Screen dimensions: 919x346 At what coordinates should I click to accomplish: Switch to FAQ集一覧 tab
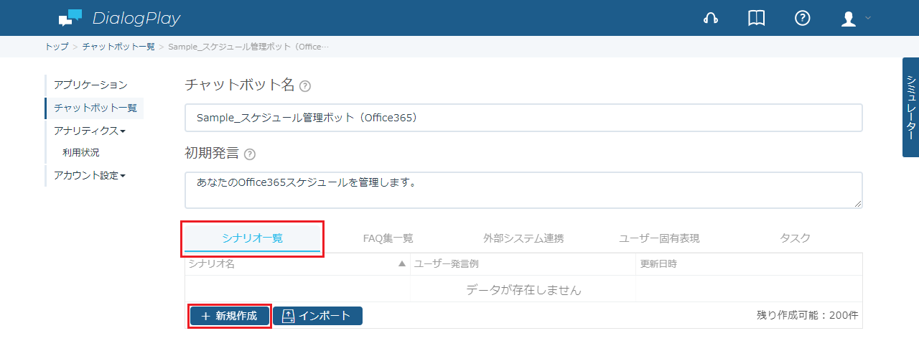(388, 238)
